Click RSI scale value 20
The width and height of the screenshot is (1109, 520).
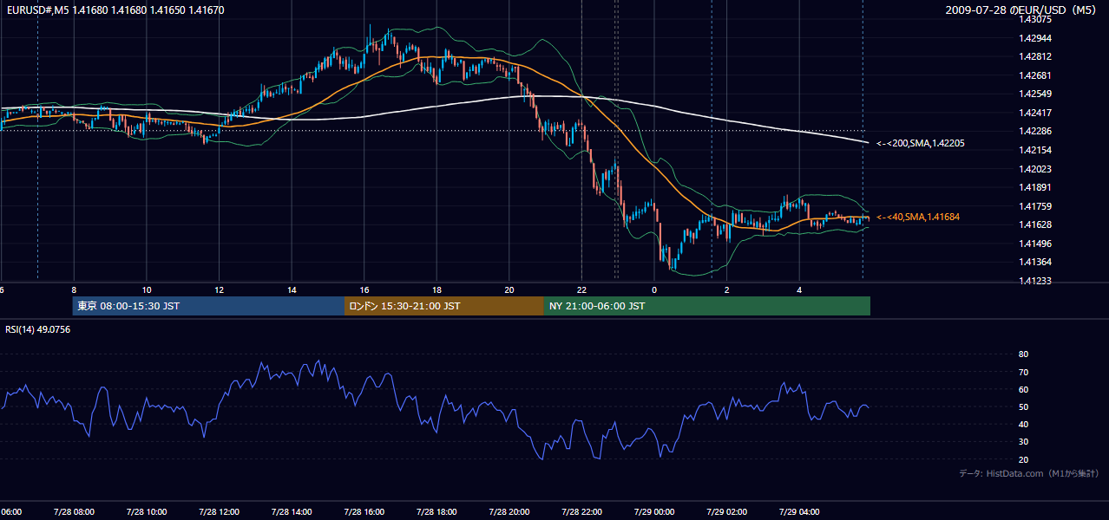point(1023,459)
